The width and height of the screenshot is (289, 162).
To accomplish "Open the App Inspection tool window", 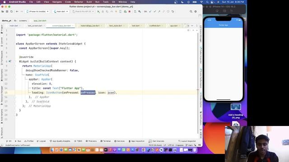I will tap(136, 141).
